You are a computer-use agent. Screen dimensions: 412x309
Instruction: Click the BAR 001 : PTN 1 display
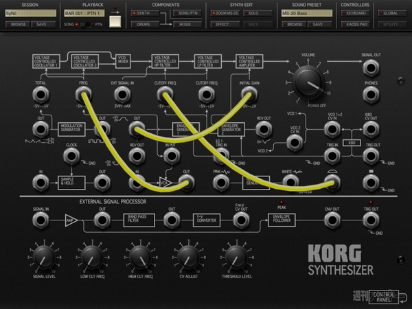point(84,13)
